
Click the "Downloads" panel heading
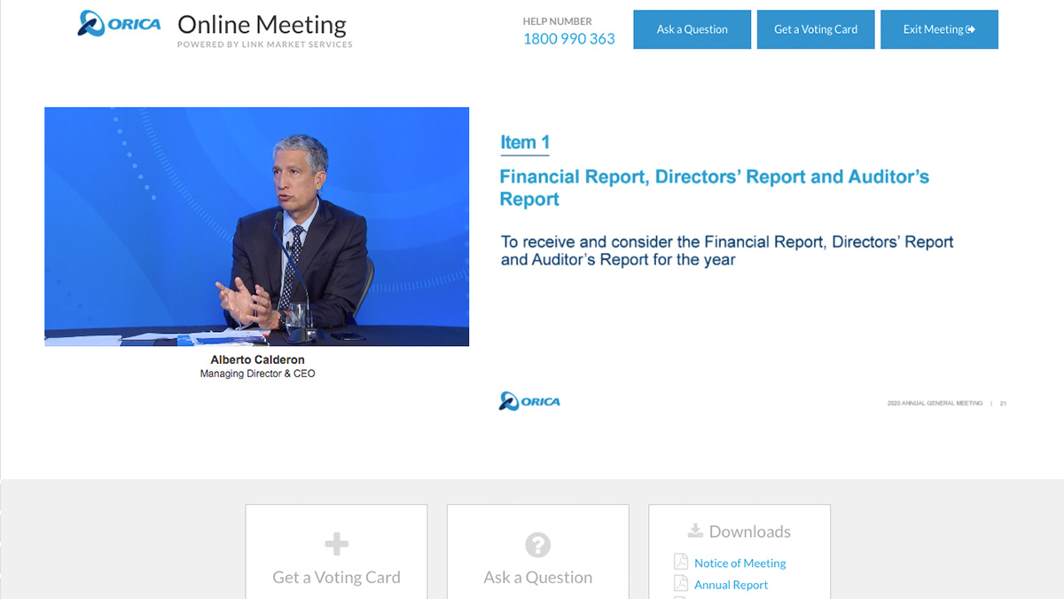pyautogui.click(x=749, y=532)
